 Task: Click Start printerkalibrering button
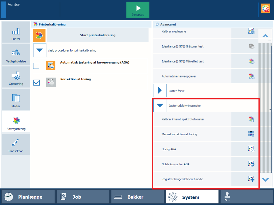98,35
